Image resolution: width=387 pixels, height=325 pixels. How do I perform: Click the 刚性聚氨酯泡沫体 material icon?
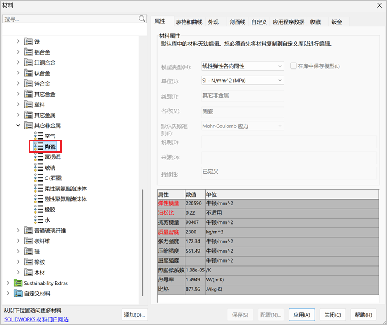pyautogui.click(x=39, y=199)
